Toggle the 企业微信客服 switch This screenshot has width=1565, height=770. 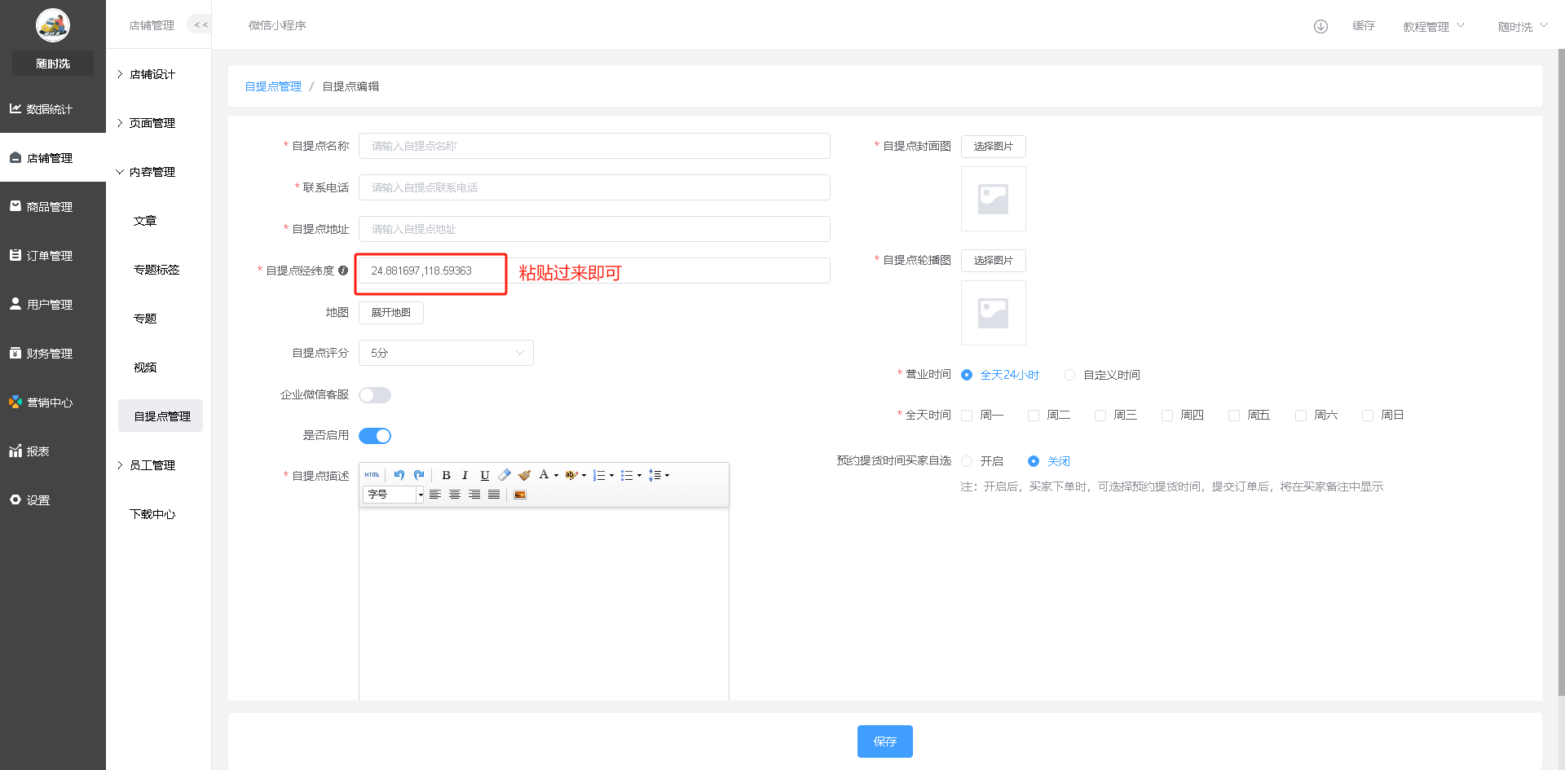tap(375, 395)
